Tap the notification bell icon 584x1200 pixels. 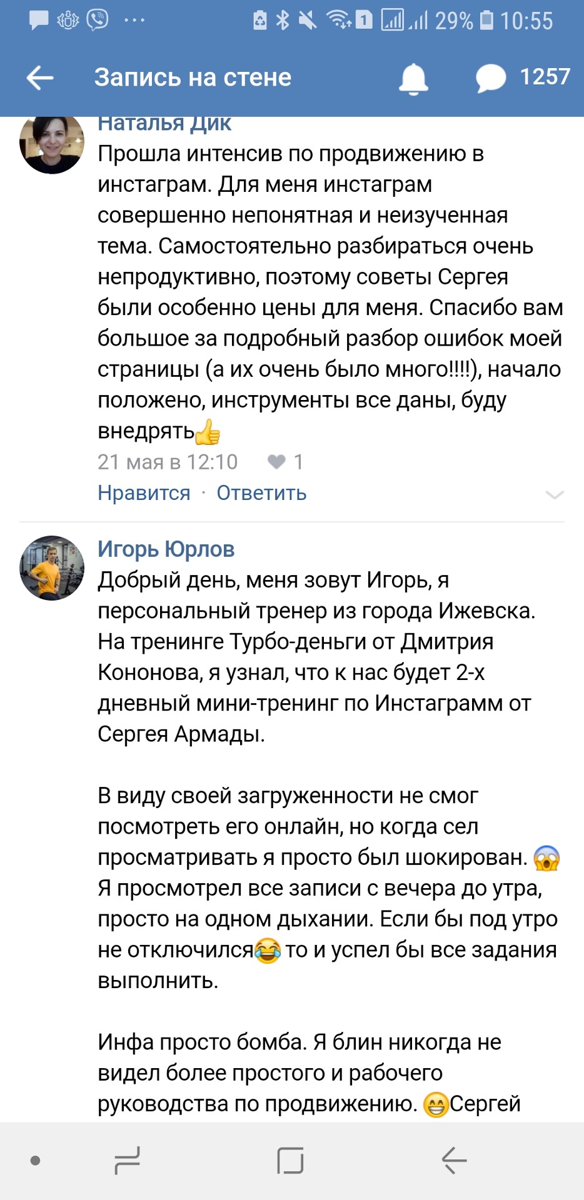click(x=413, y=79)
